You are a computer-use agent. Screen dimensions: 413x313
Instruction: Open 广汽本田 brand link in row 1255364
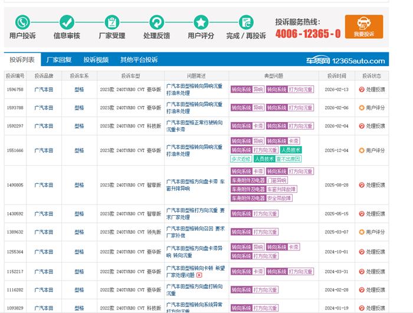44,252
